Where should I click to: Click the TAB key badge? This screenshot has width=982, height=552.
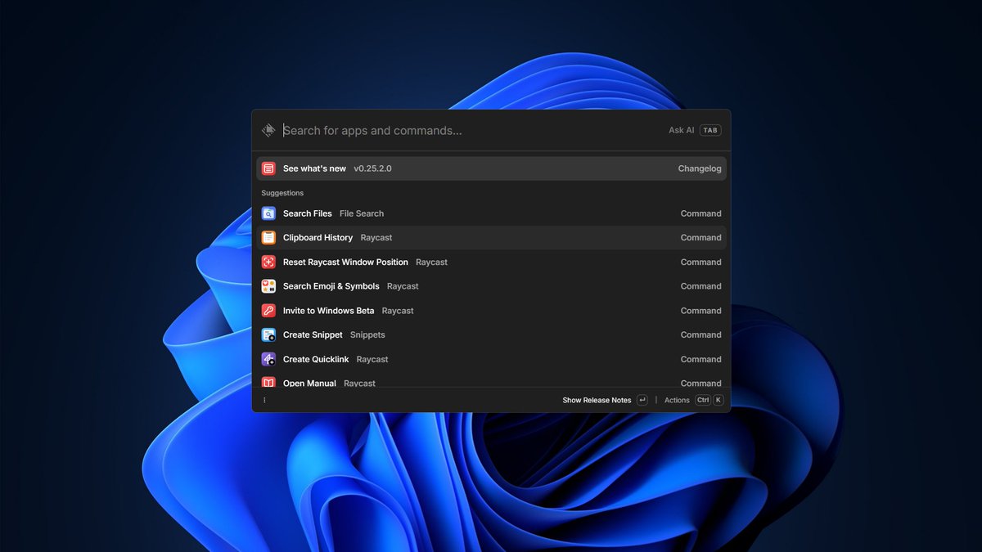point(710,130)
